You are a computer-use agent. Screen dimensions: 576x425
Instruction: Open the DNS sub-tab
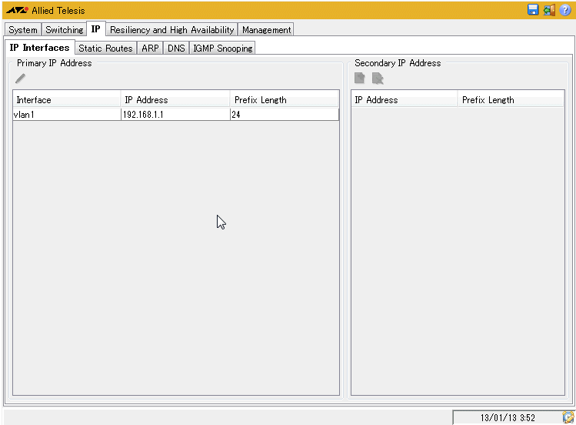click(x=176, y=48)
